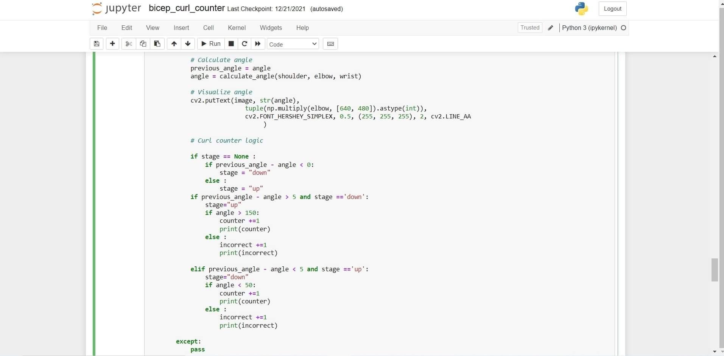Interrupt the kernel with stop icon

pos(231,44)
